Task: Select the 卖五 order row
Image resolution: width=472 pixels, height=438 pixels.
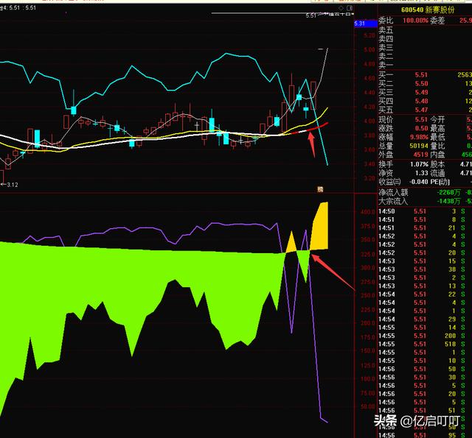Action: pyautogui.click(x=425, y=30)
